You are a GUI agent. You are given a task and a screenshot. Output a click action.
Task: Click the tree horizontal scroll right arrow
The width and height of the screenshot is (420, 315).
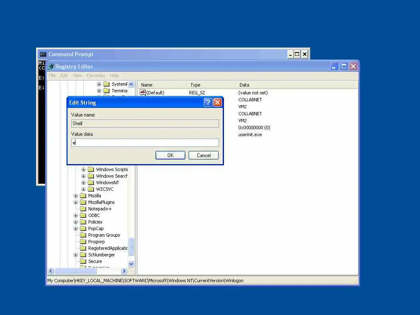click(124, 271)
